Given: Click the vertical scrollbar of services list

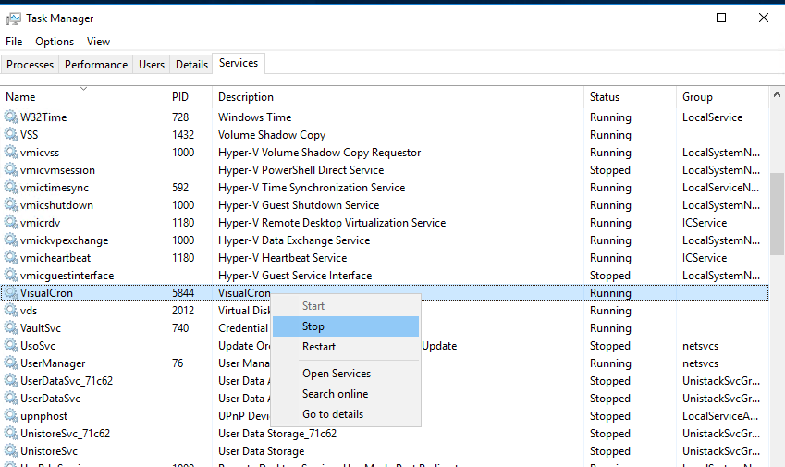Looking at the screenshot, I should pyautogui.click(x=777, y=213).
